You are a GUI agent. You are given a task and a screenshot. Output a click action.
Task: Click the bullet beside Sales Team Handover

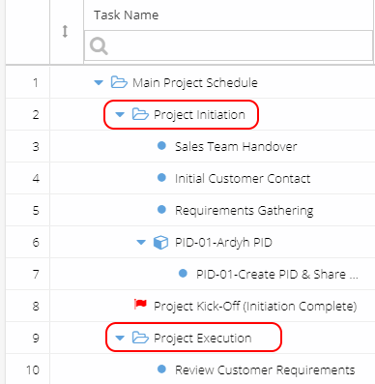point(161,146)
